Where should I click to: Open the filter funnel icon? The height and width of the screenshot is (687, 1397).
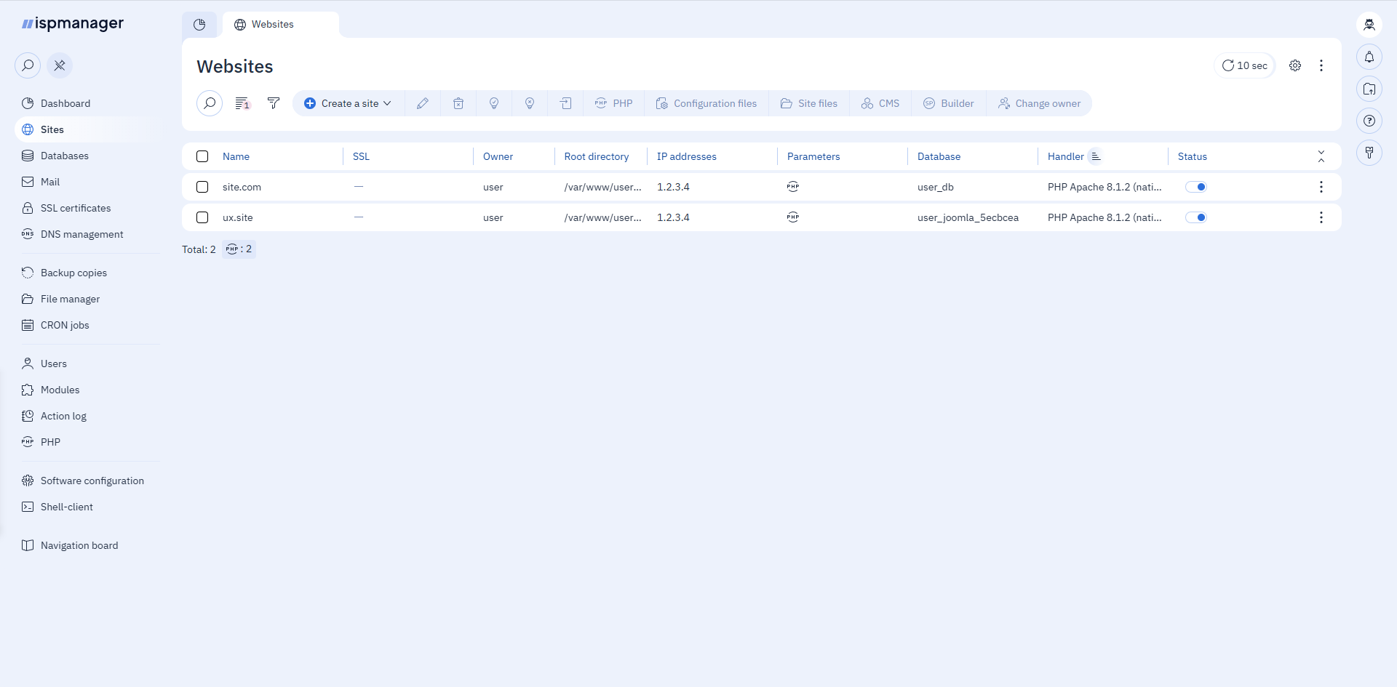tap(274, 103)
